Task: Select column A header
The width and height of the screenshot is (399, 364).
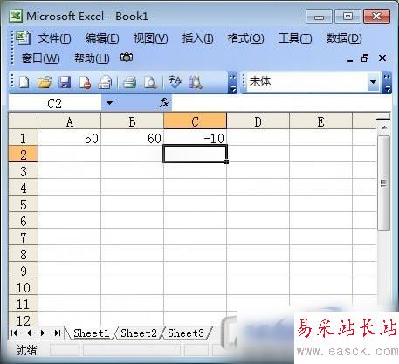Action: pos(70,121)
